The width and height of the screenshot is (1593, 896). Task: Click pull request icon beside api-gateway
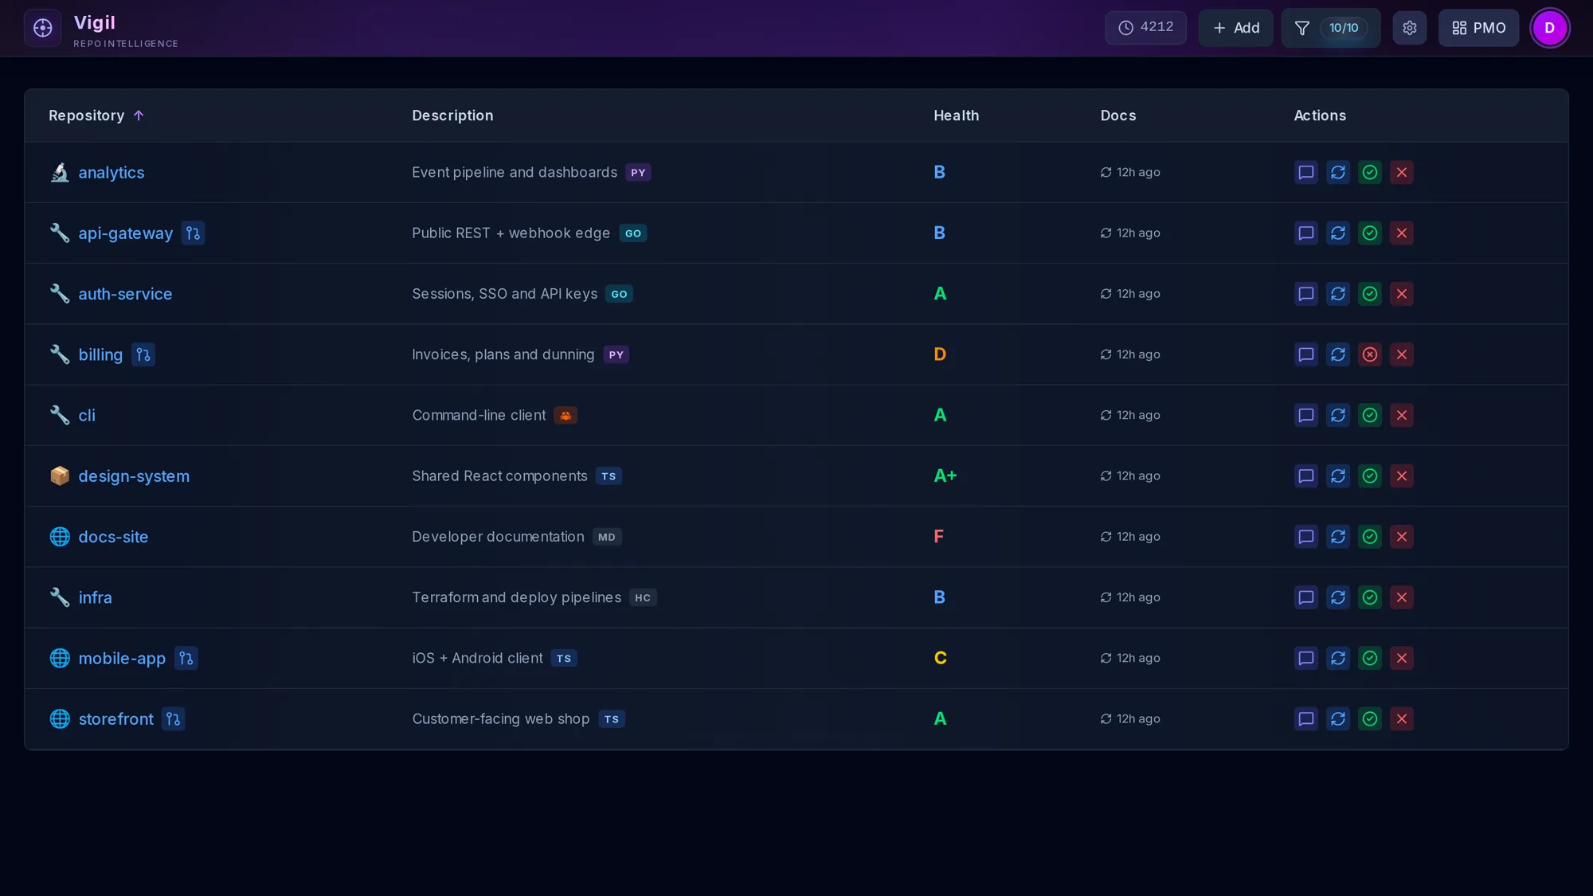[x=193, y=233]
